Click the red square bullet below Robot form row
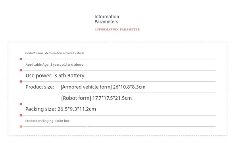Image resolution: width=235 pixels, height=143 pixels. 21,104
